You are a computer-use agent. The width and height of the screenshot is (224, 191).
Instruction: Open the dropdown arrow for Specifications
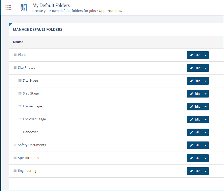point(206,158)
